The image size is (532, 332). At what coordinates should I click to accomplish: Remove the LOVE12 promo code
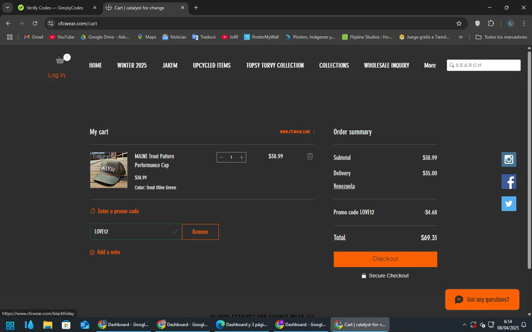(x=200, y=232)
